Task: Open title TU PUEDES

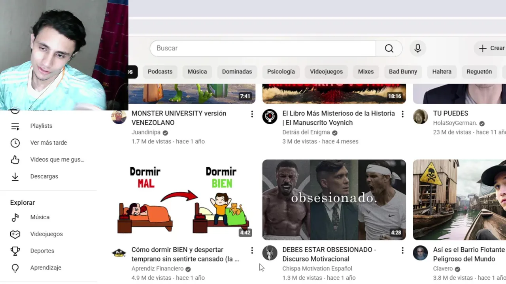Action: [x=451, y=113]
